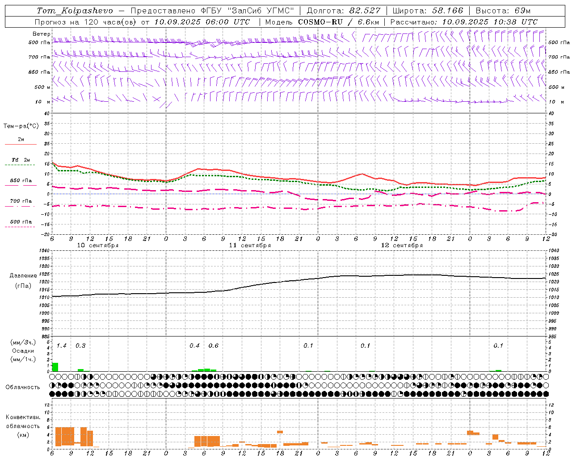
Task: Click the station name Tom_Kolpashevo
Action: tap(75, 11)
